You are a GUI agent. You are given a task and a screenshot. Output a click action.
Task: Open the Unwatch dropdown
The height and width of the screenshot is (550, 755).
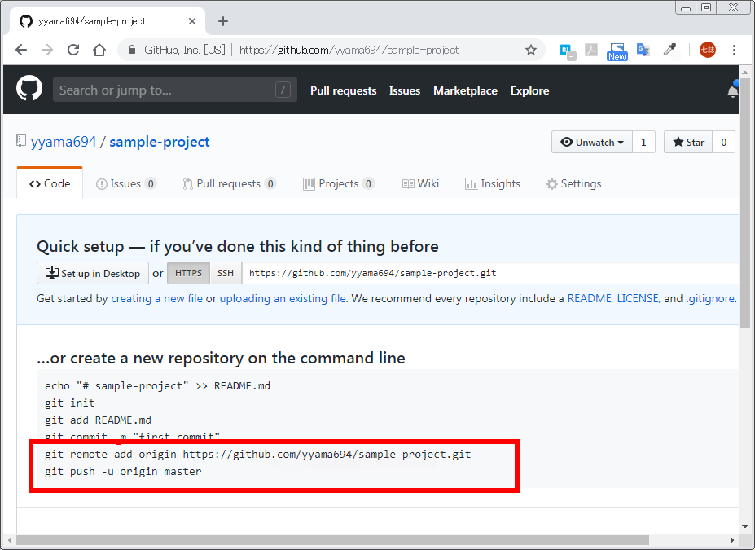point(592,142)
